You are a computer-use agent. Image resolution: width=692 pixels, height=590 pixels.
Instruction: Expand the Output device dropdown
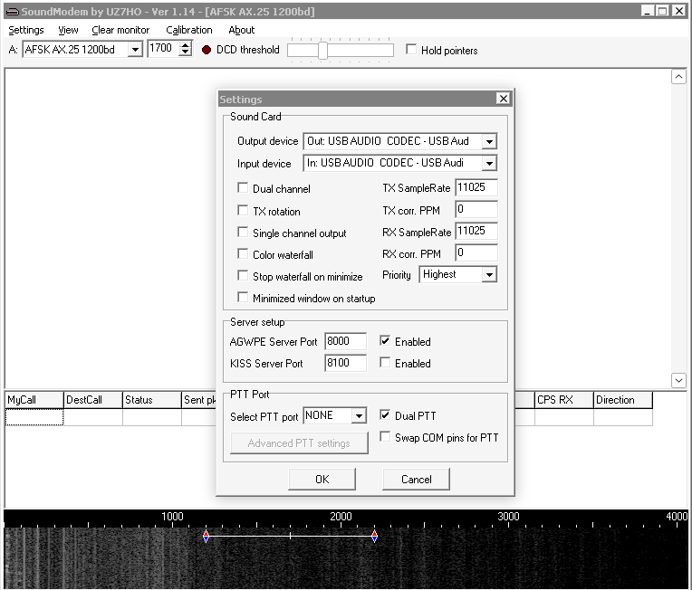click(489, 141)
